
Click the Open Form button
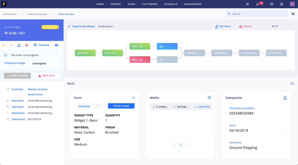(x=121, y=106)
